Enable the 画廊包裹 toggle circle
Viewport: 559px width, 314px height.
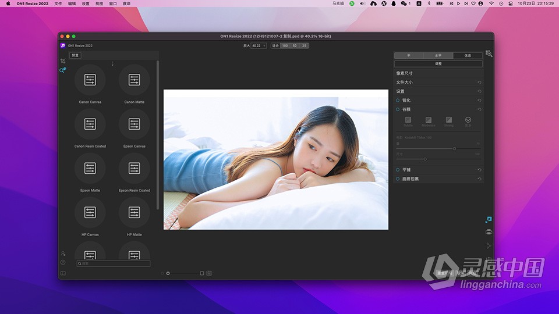(x=398, y=179)
